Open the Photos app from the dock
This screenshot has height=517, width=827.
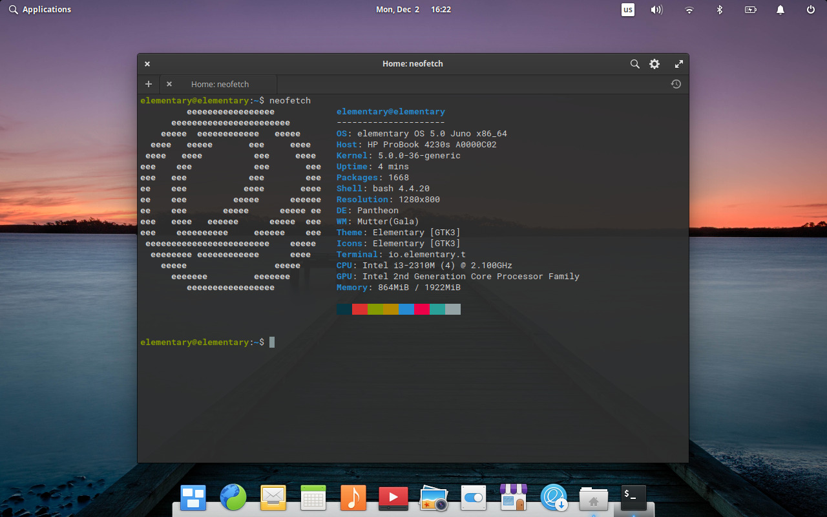pyautogui.click(x=433, y=498)
